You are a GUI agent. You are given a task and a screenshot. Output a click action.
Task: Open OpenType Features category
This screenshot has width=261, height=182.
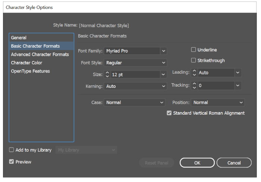(x=41, y=71)
